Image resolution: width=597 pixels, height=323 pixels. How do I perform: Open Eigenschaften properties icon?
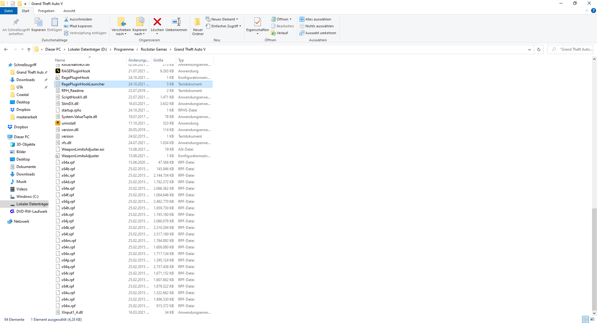tap(257, 22)
